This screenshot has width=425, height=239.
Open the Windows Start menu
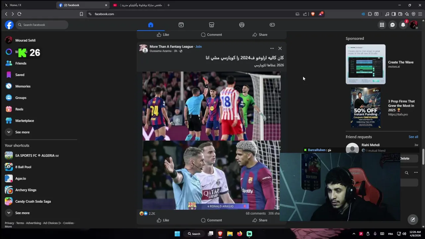(177, 234)
